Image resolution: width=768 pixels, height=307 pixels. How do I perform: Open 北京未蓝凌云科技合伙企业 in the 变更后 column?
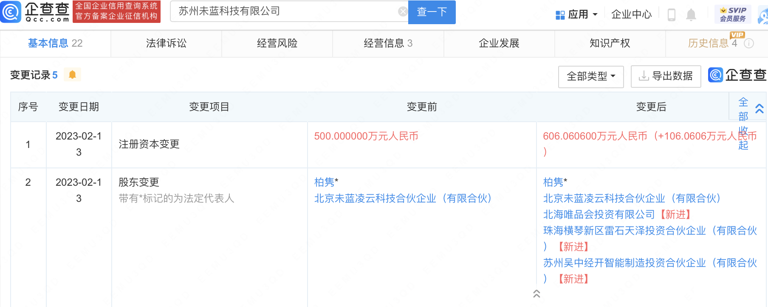point(632,198)
